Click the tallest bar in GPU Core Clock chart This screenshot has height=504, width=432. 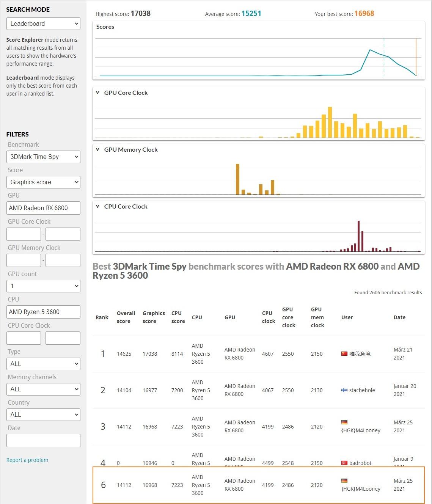(x=330, y=122)
